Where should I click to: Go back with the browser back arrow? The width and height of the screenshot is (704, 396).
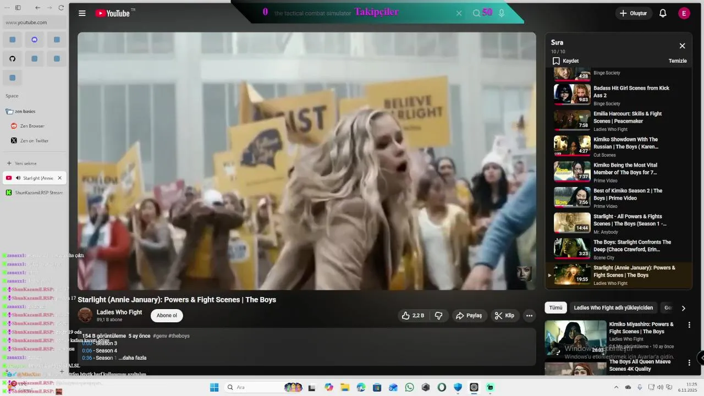point(37,8)
